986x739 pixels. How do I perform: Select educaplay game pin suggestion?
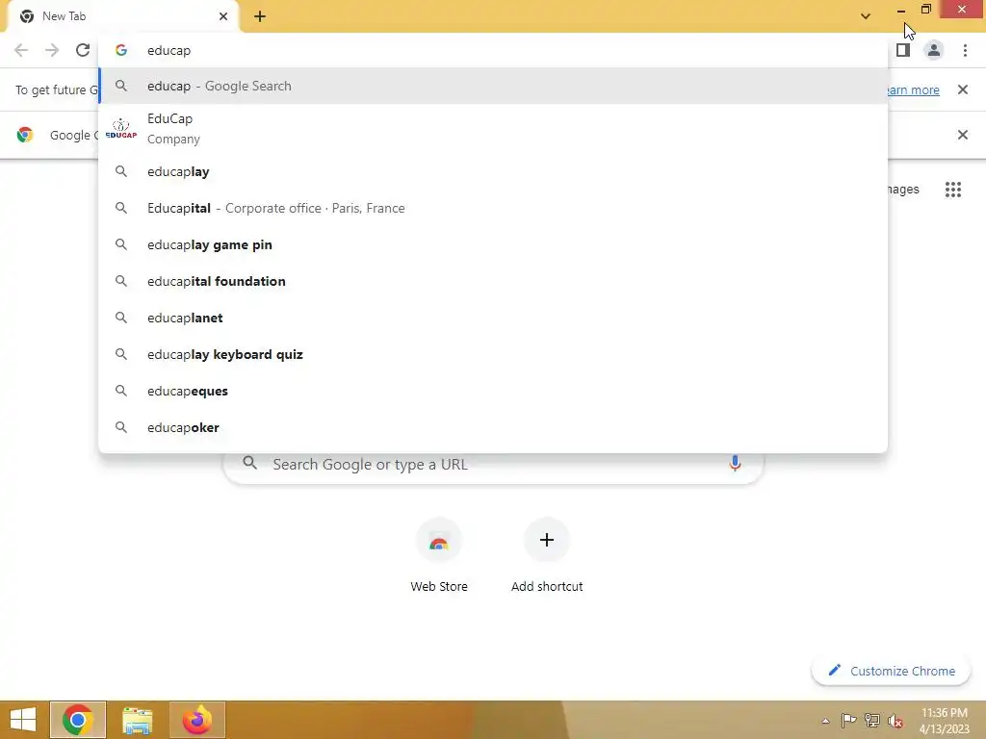(493, 244)
